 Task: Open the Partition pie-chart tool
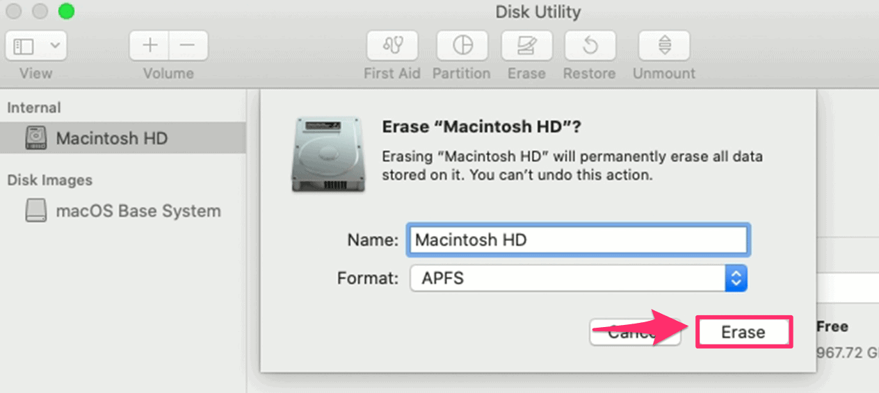(462, 47)
